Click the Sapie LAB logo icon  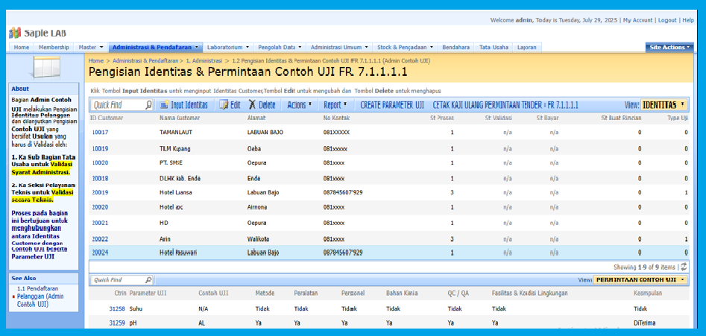coord(15,34)
